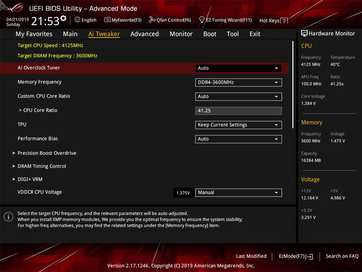Viewport: 362px width, 272px height.
Task: Click the 1.375V voltage readout
Action: [183, 192]
